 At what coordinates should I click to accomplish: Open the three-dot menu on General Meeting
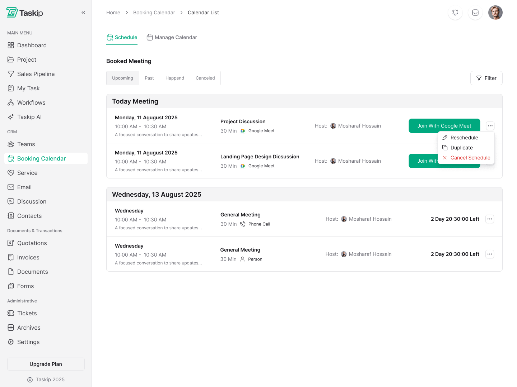tap(489, 219)
